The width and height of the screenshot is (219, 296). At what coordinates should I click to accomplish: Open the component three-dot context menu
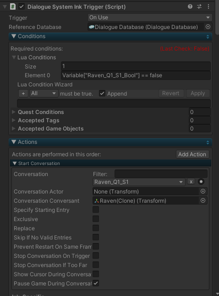208,6
